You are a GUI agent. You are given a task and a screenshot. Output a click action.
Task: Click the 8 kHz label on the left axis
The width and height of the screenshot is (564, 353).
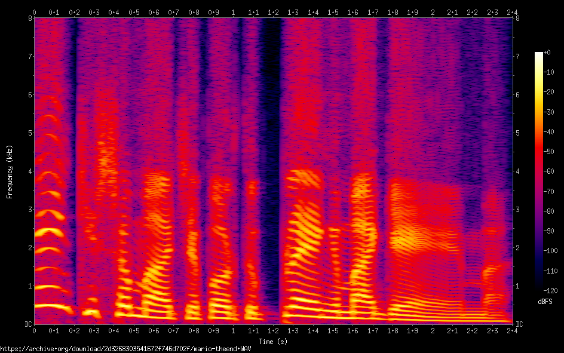click(29, 18)
